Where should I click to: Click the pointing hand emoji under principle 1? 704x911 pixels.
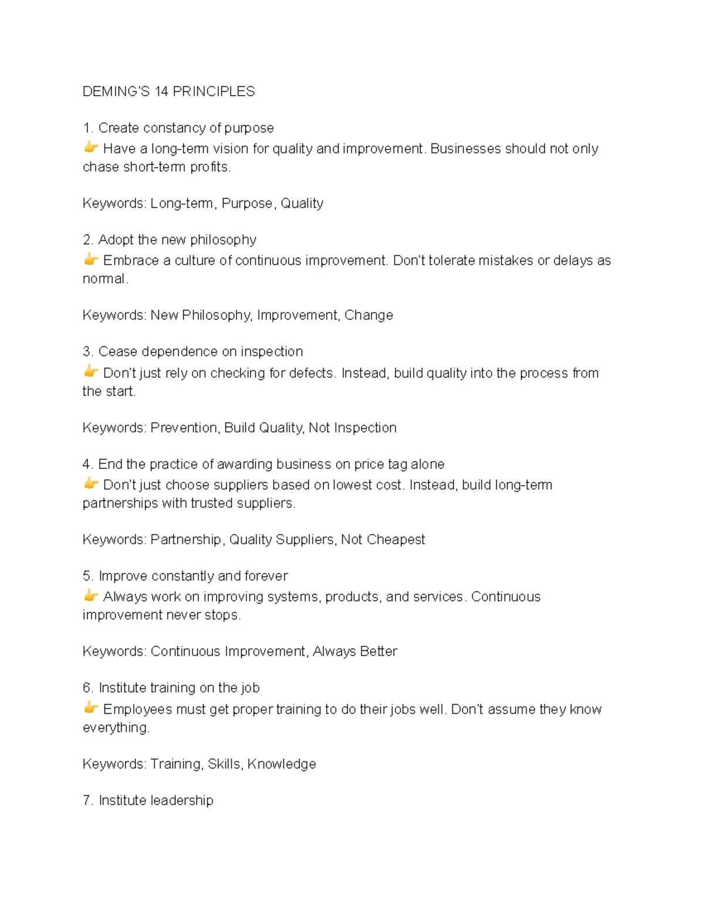90,147
